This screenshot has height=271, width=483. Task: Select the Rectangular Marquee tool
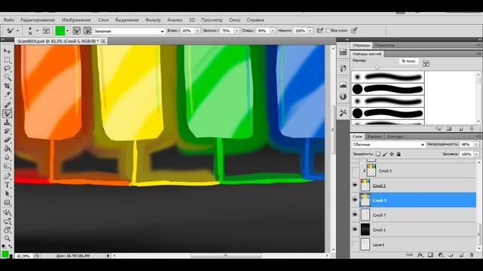point(7,59)
